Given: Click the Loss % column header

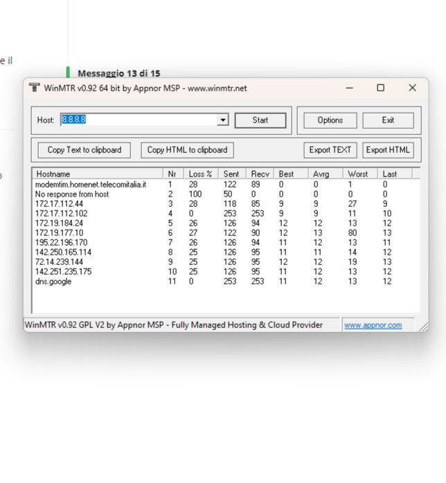Looking at the screenshot, I should [201, 174].
